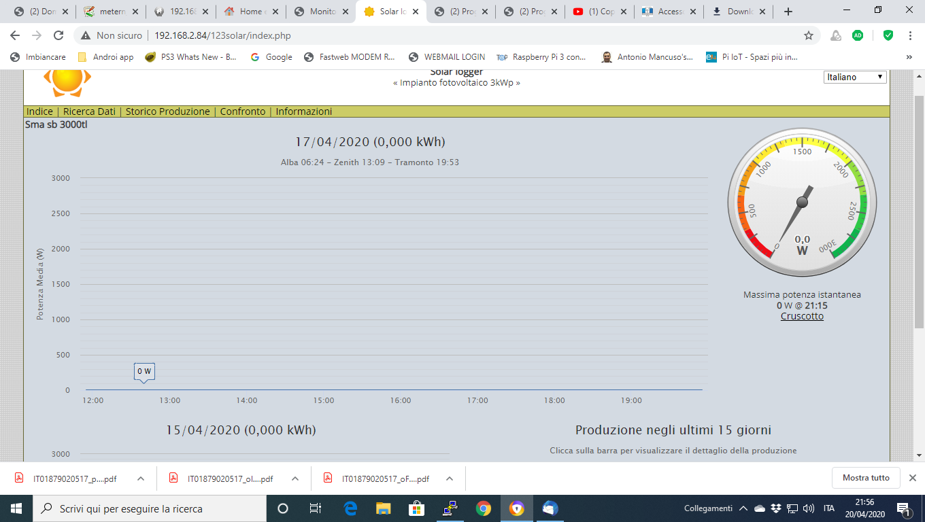The image size is (925, 522).
Task: Click the Sma sb 3000tl inverter label
Action: pyautogui.click(x=56, y=124)
